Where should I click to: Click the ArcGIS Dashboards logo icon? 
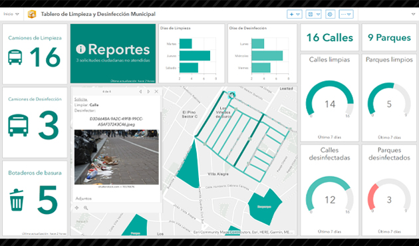(32, 14)
